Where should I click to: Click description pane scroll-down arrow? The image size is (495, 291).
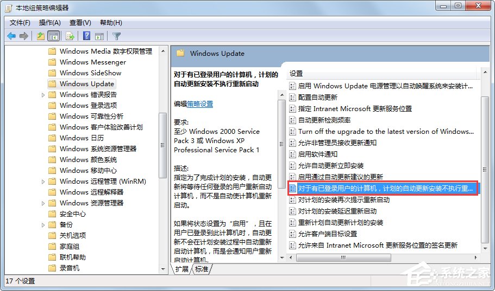pos(282,257)
